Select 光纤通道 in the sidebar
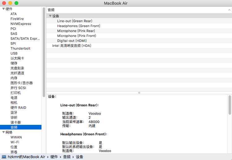Image resolution: width=232 pixels, height=160 pixels. (17, 73)
